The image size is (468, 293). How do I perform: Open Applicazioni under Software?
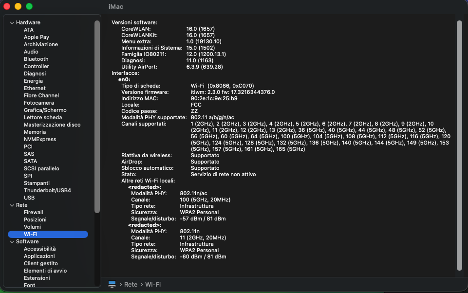click(x=39, y=256)
